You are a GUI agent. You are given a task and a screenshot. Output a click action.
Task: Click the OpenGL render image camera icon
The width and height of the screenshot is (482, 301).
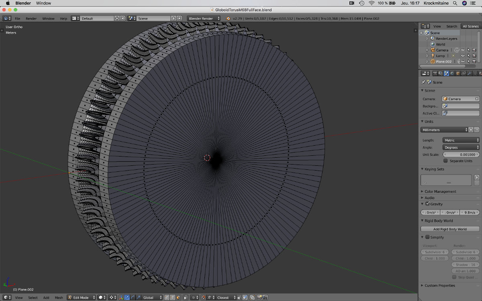tap(259, 297)
